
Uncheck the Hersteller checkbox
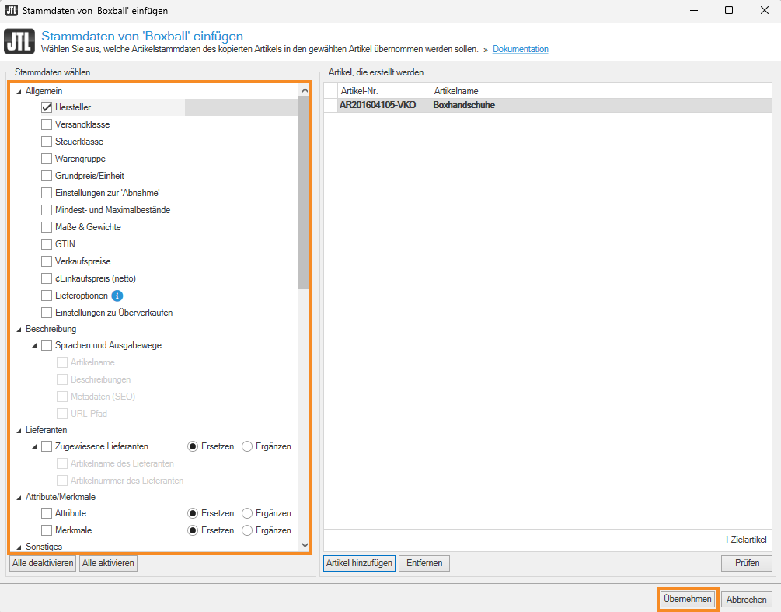coord(47,107)
